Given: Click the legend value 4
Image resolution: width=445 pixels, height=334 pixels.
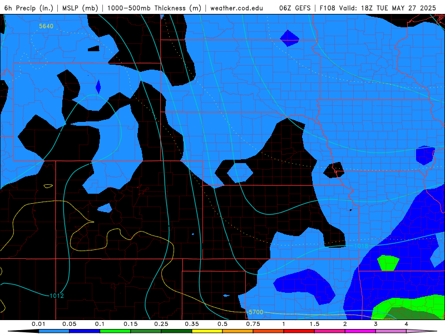Looking at the screenshot, I should click(x=407, y=324).
